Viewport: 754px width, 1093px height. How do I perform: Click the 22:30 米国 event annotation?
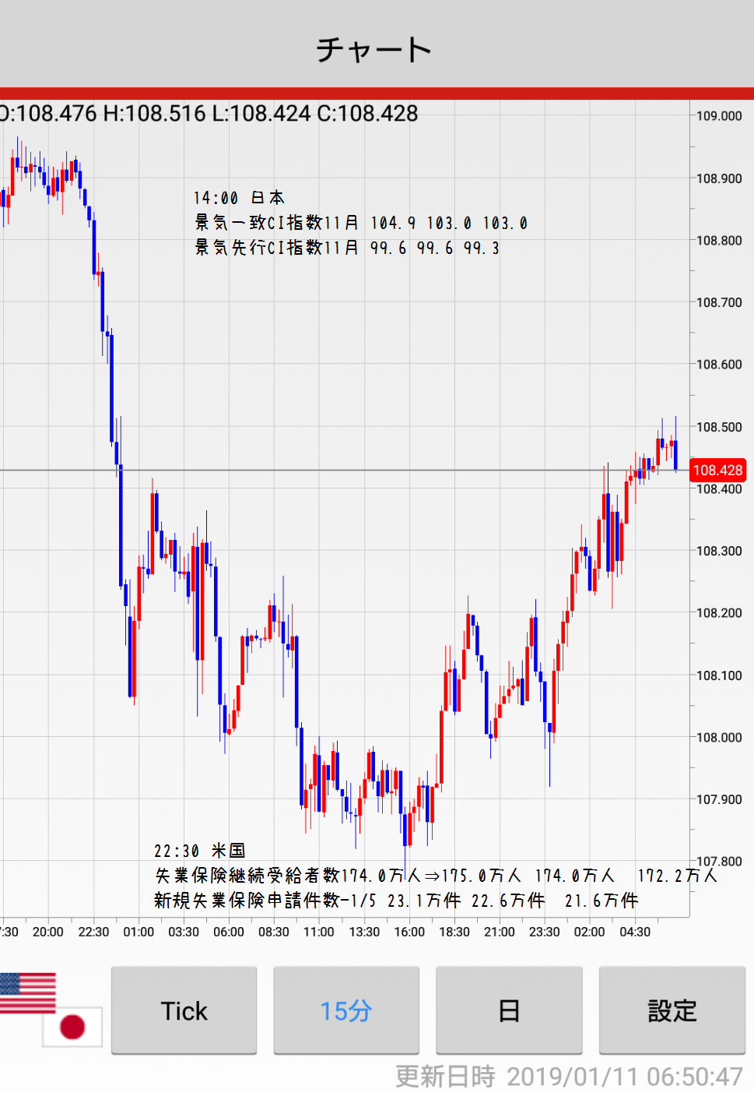(x=199, y=851)
